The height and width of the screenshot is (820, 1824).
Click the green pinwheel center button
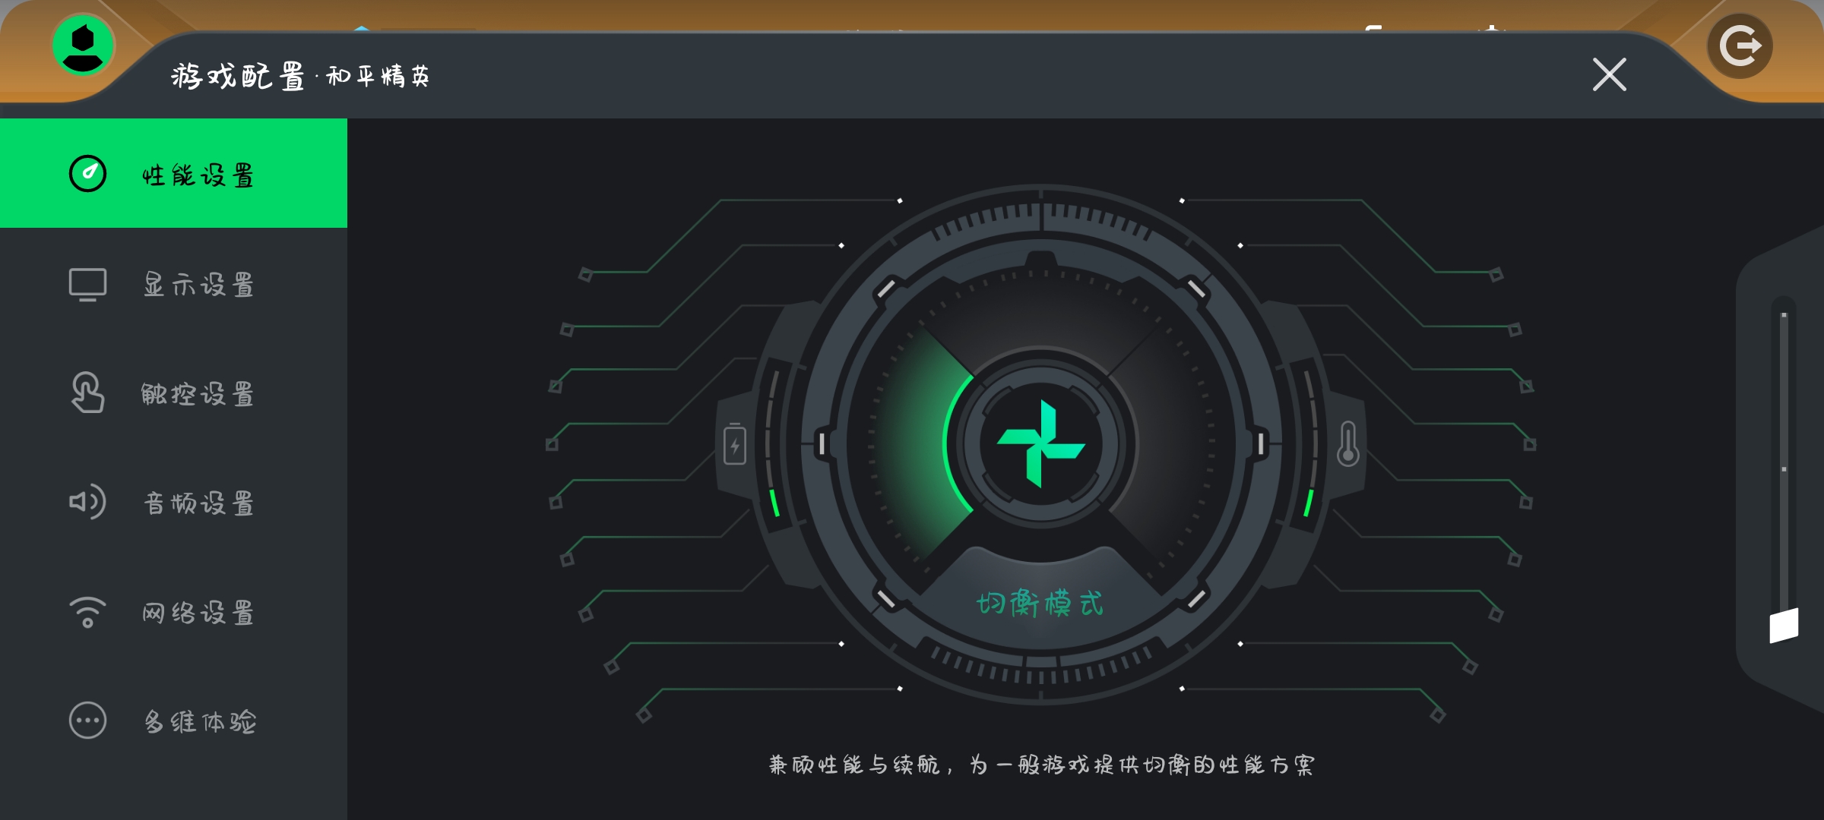tap(1040, 444)
